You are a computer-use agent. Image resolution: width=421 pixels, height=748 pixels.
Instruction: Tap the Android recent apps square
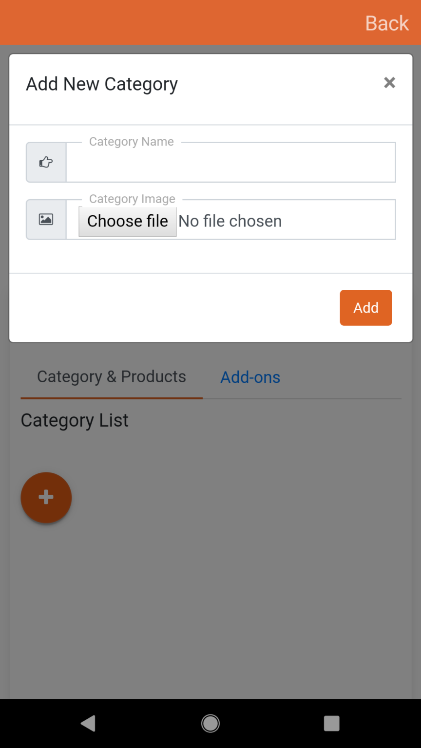coord(331,724)
